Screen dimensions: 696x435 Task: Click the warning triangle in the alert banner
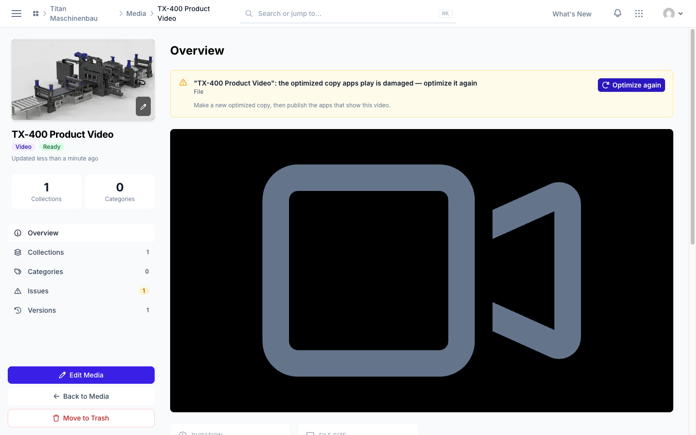point(183,83)
